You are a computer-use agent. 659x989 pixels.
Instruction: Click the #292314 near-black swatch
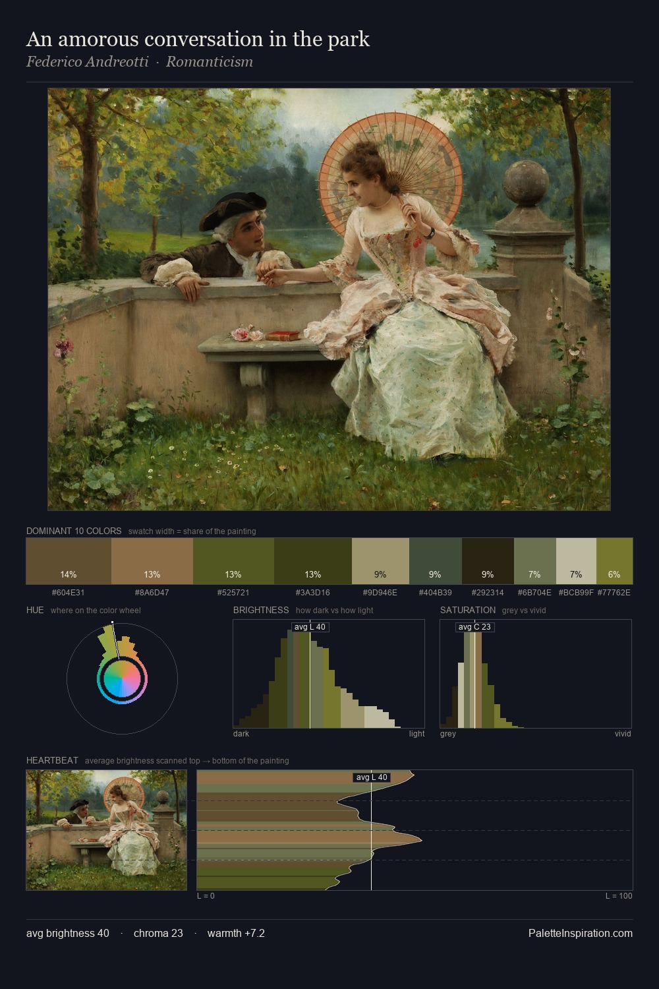(x=488, y=561)
